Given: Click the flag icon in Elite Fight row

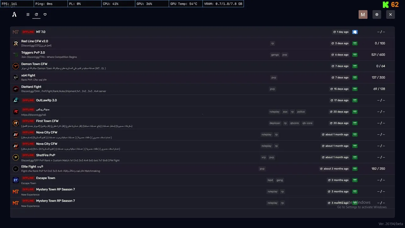Looking at the screenshot, I should coord(355,169).
